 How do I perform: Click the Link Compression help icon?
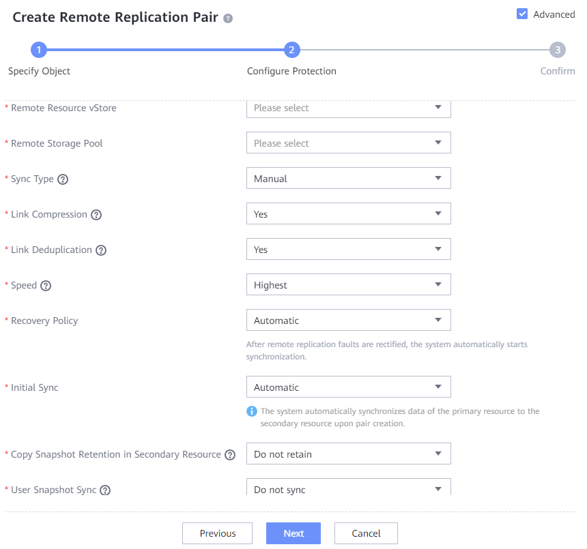tap(96, 215)
